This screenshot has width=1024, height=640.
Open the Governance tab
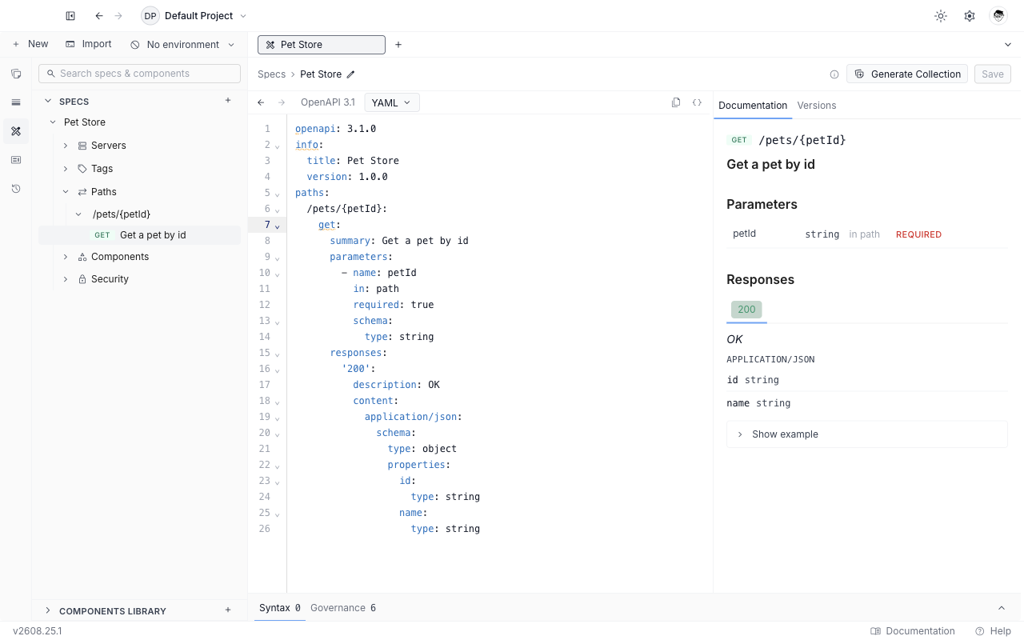[x=343, y=608]
